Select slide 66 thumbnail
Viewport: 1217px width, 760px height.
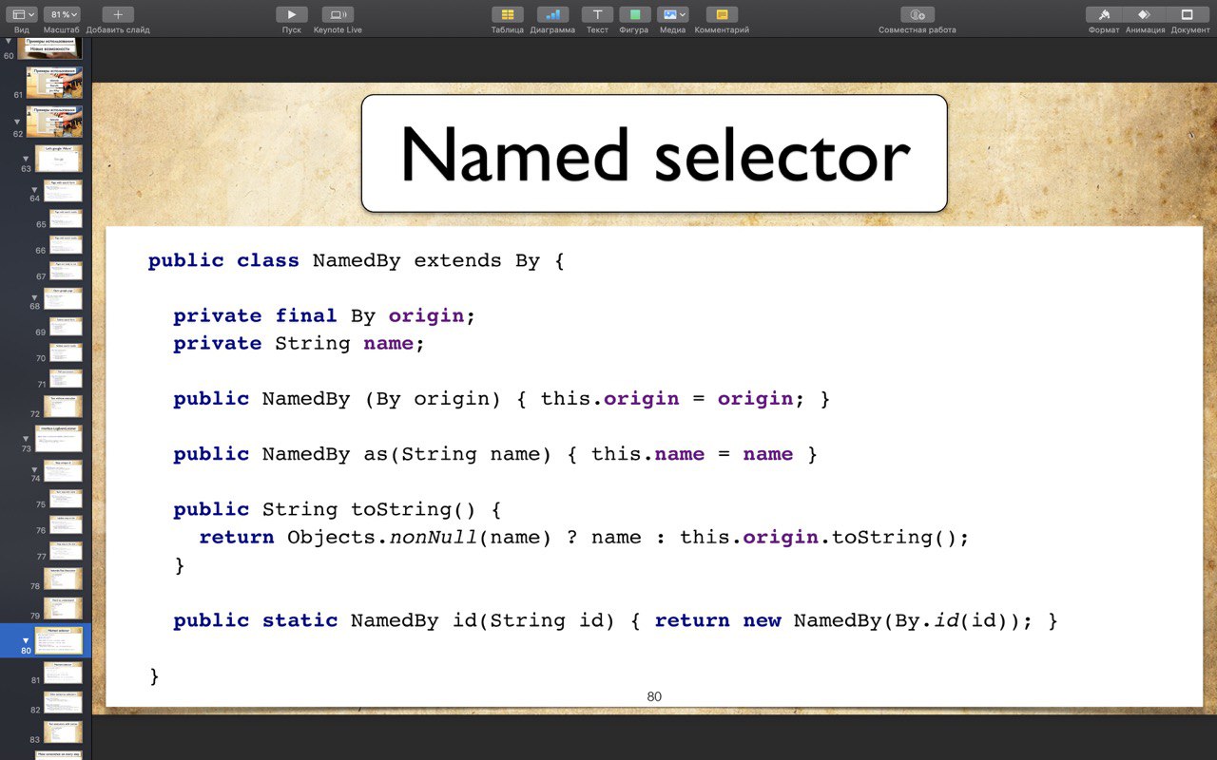click(x=66, y=245)
